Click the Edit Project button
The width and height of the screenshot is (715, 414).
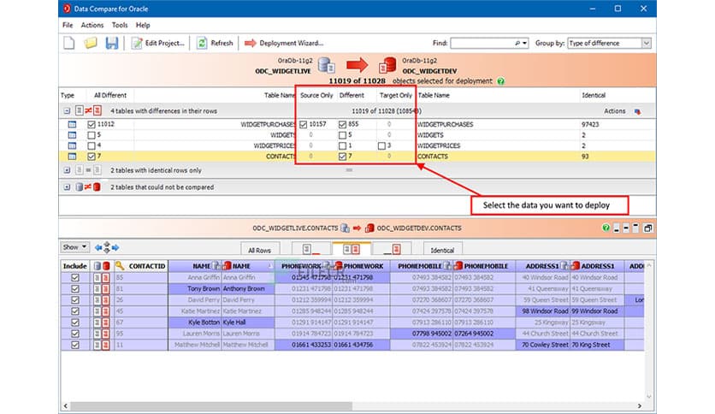(157, 43)
